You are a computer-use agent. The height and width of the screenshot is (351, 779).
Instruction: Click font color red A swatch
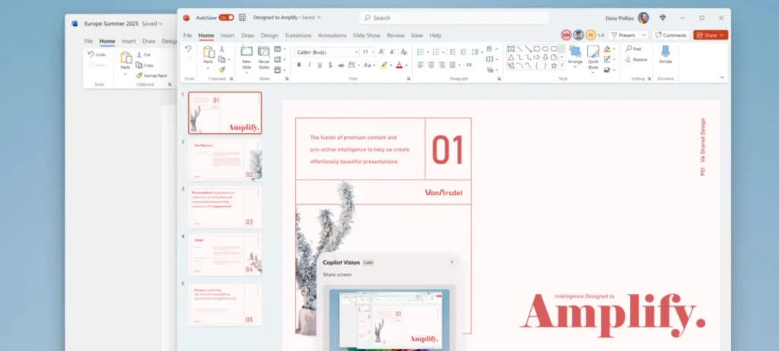pos(399,65)
